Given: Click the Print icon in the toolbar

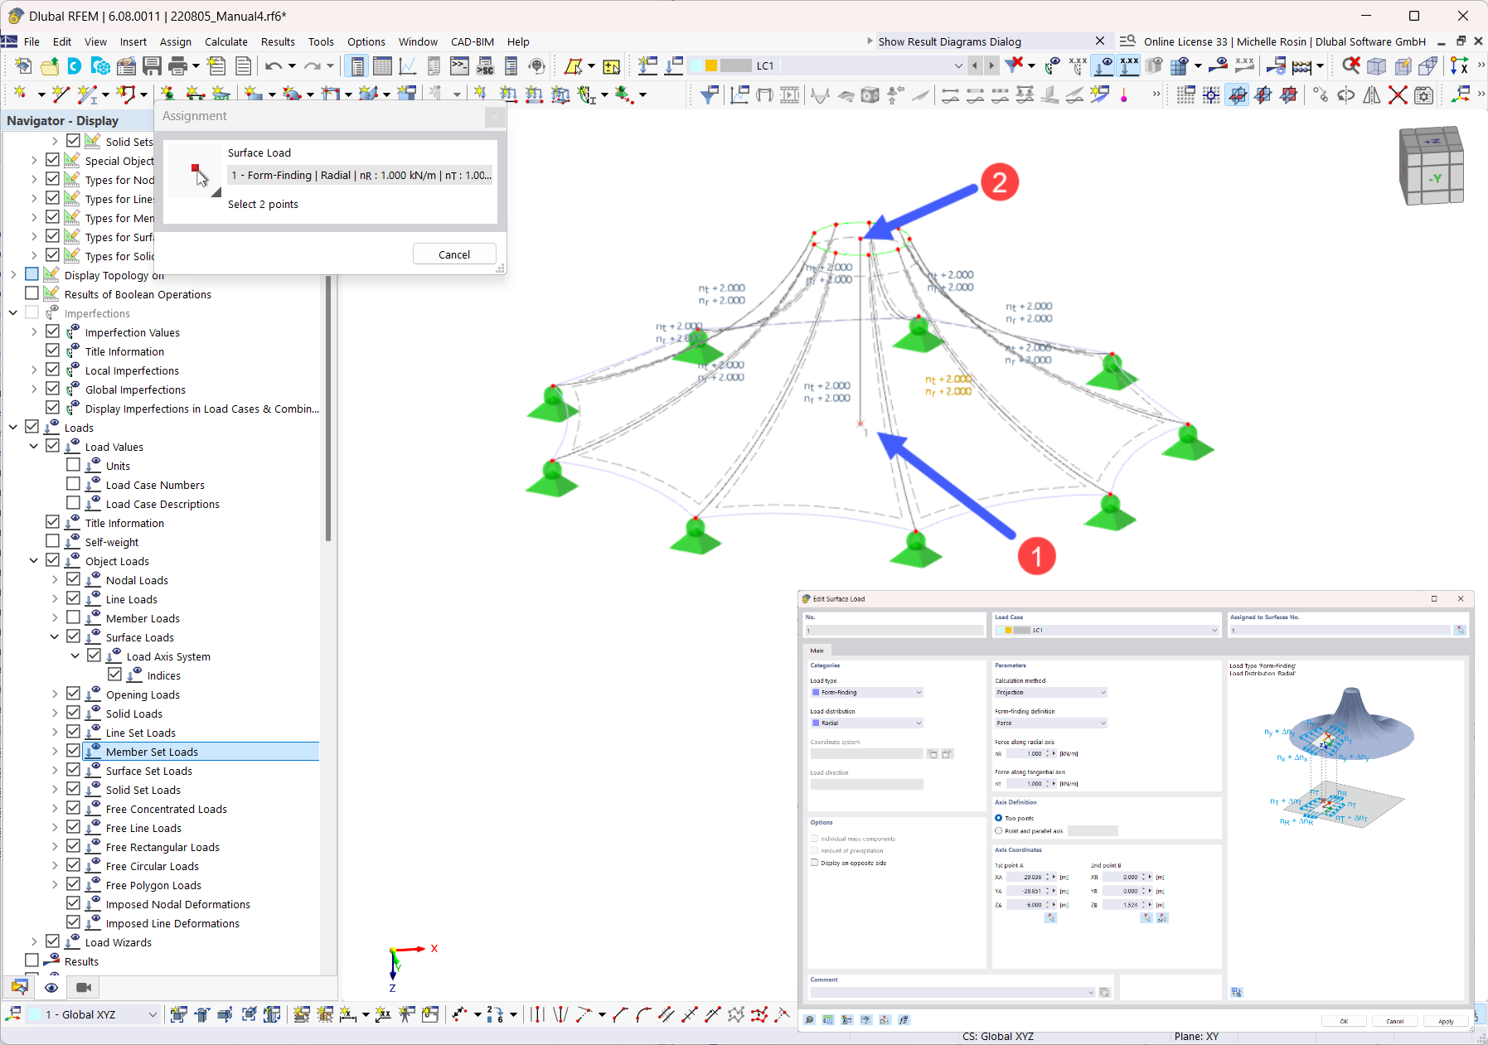Looking at the screenshot, I should [177, 66].
